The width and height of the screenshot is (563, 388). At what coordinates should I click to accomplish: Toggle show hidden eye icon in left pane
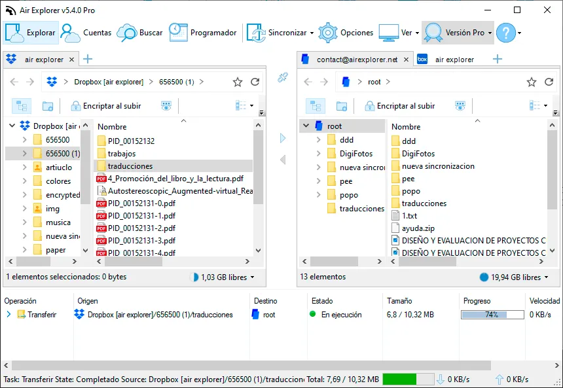pyautogui.click(x=166, y=106)
